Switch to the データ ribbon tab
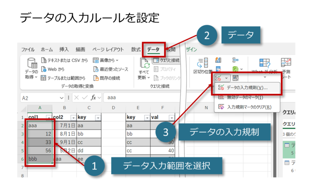 click(x=153, y=49)
